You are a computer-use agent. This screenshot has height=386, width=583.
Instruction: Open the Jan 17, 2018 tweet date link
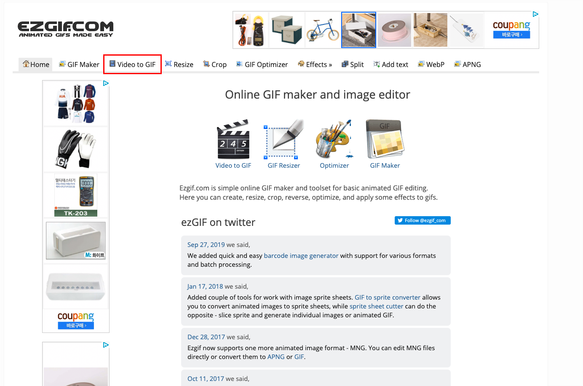(x=205, y=287)
